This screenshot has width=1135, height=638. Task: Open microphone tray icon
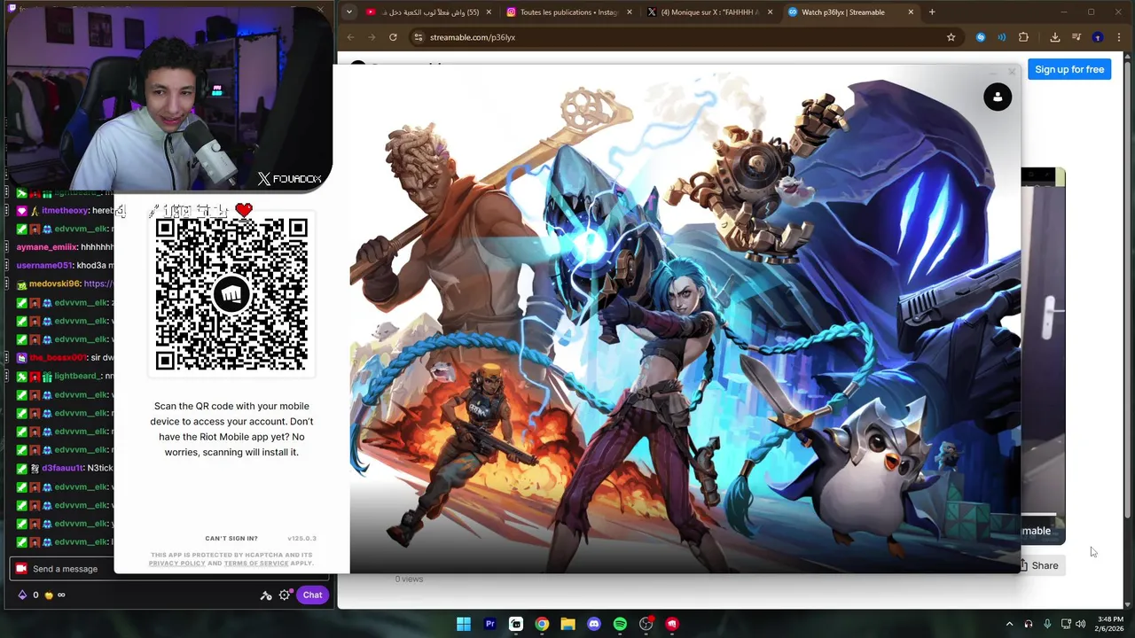[1047, 624]
